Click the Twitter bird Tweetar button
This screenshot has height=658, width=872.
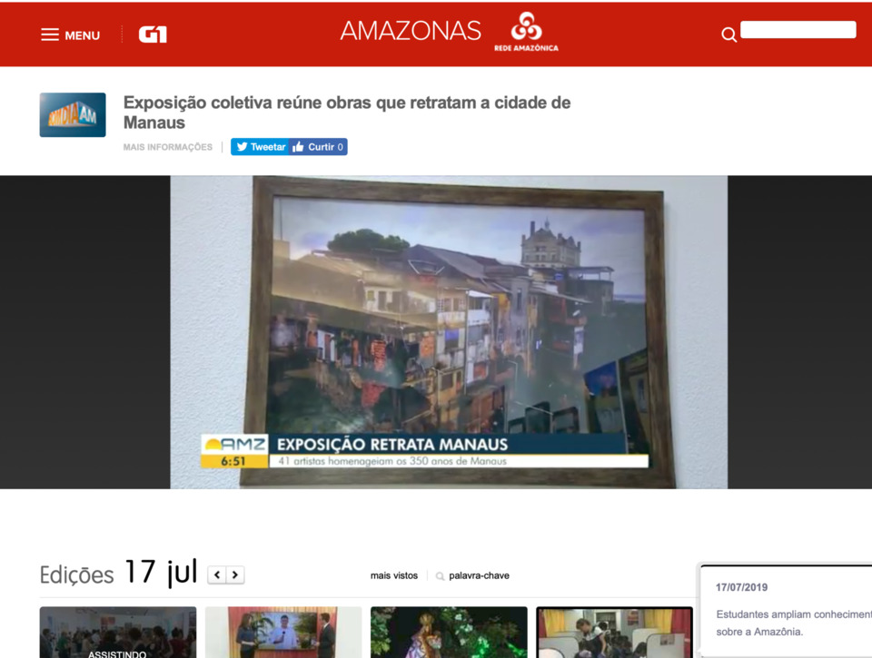pyautogui.click(x=260, y=147)
